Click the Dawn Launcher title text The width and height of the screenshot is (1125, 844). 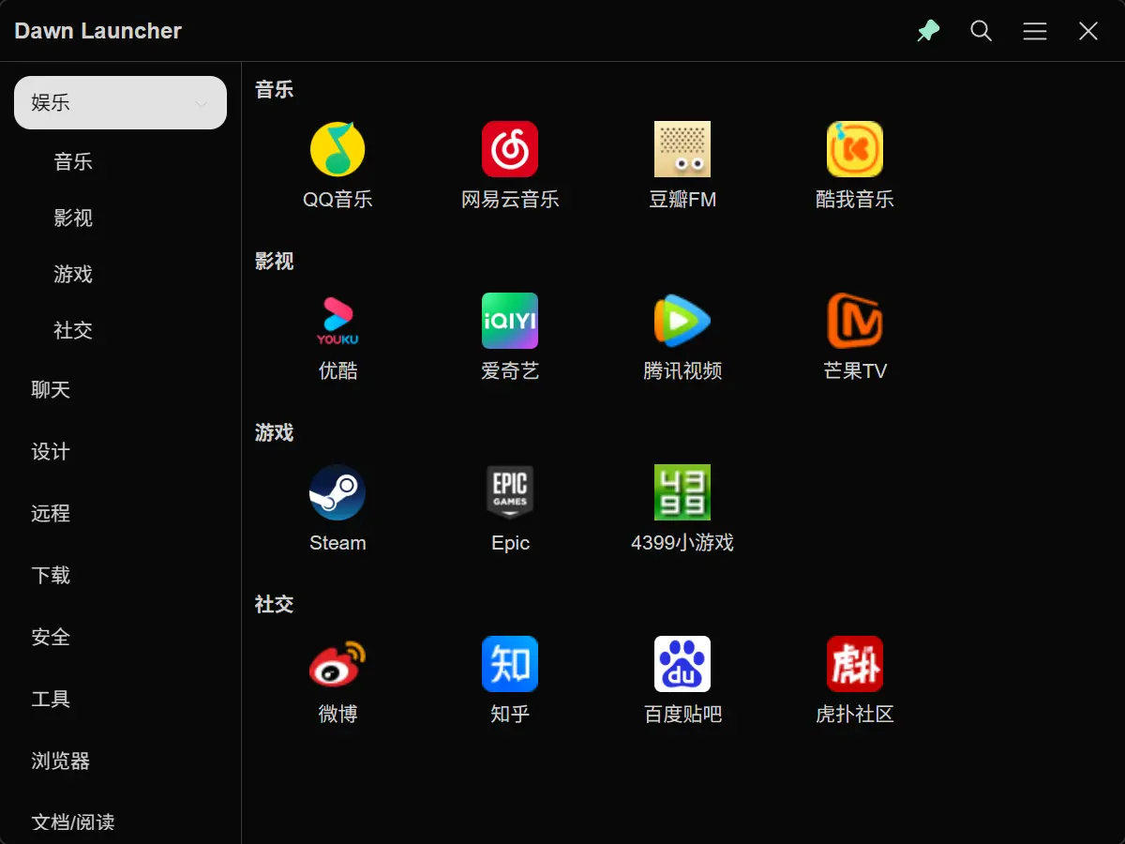pyautogui.click(x=97, y=31)
